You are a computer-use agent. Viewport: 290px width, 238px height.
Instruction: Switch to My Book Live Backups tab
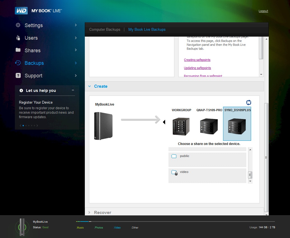[x=147, y=30]
